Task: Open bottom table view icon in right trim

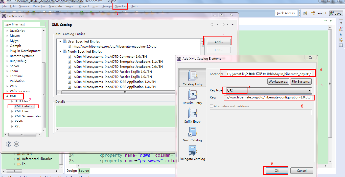Action: [341, 45]
